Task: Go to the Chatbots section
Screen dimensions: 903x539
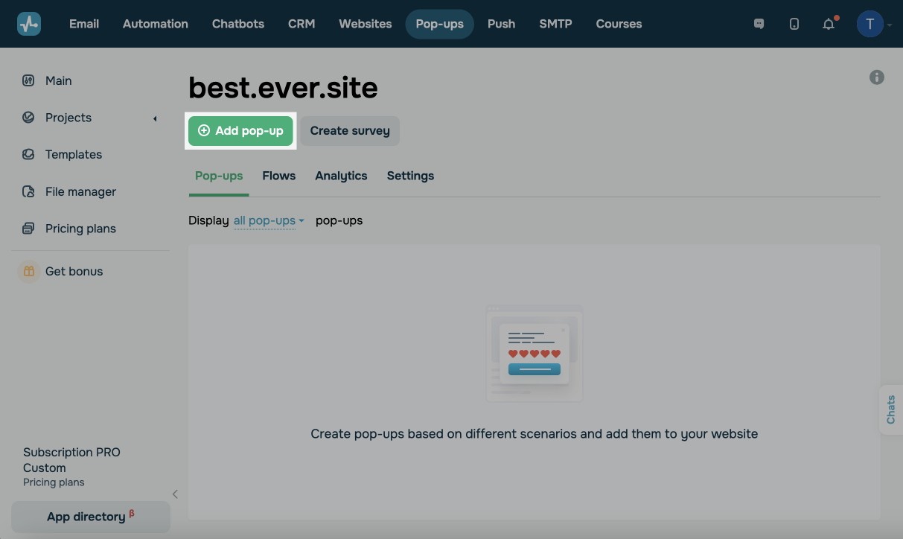Action: [238, 24]
